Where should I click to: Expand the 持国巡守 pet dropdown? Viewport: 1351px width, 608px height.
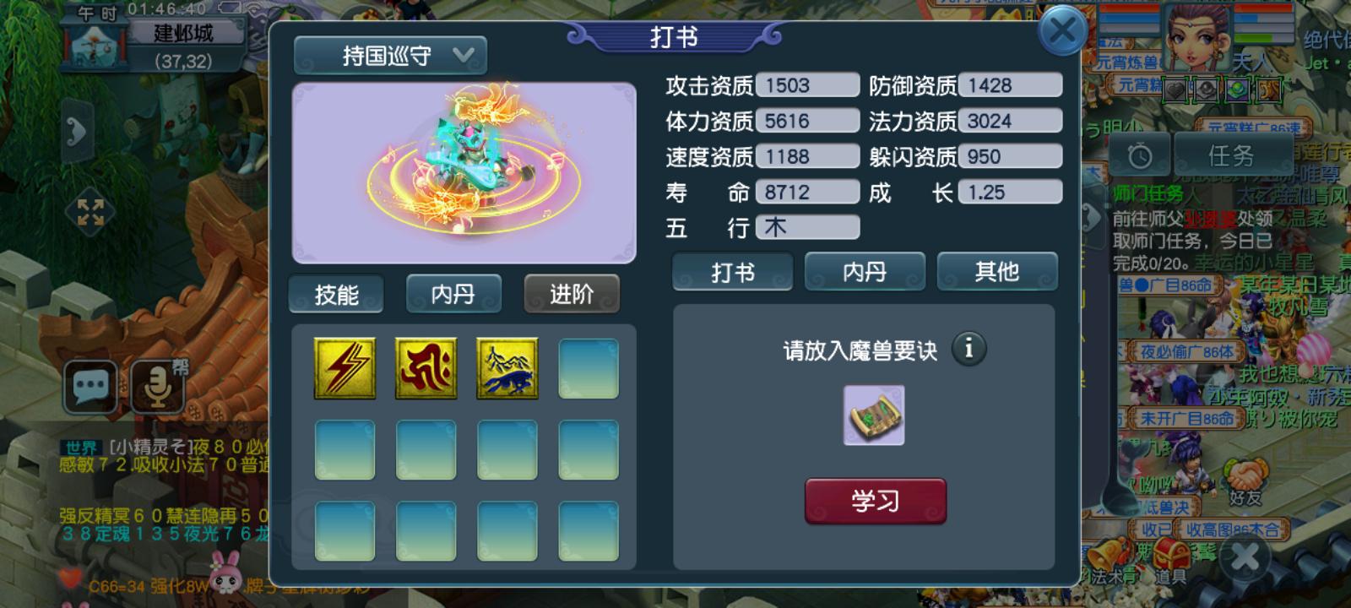point(390,56)
